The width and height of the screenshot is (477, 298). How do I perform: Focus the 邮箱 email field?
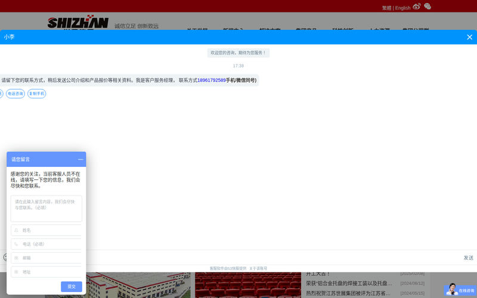click(47, 258)
